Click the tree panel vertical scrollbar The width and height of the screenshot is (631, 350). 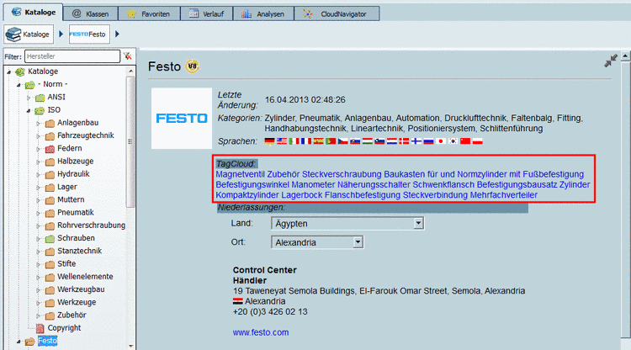point(130,141)
